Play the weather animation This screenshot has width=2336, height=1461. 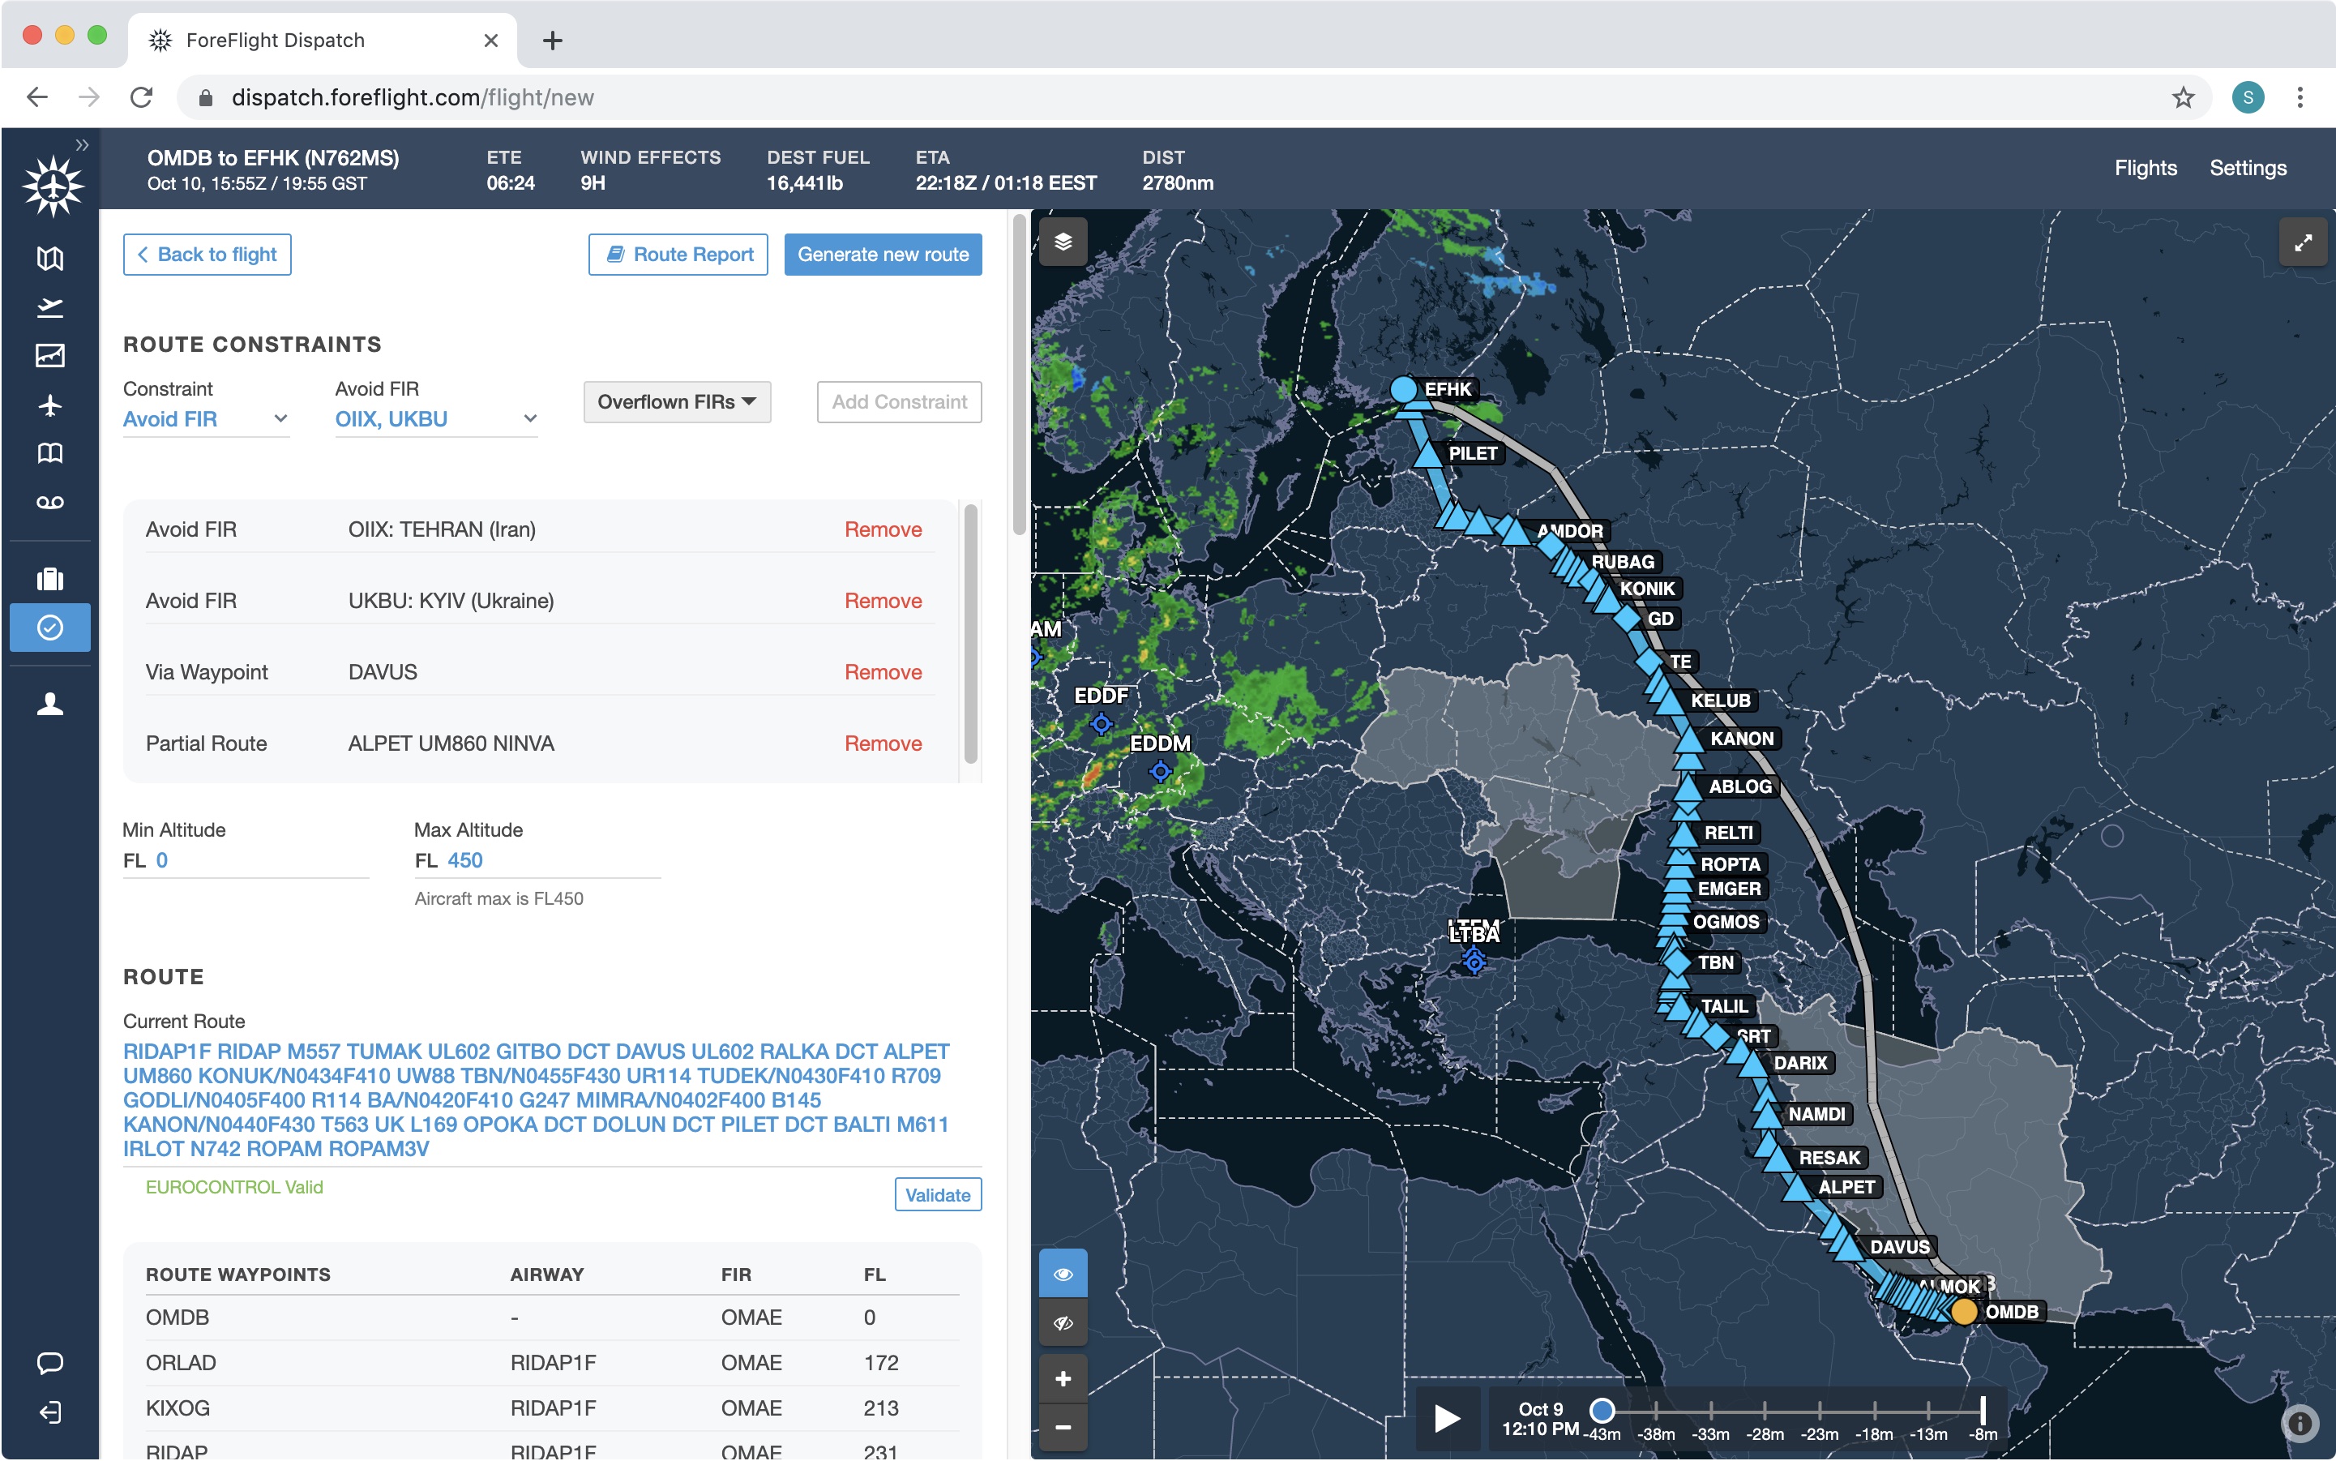pos(1446,1417)
